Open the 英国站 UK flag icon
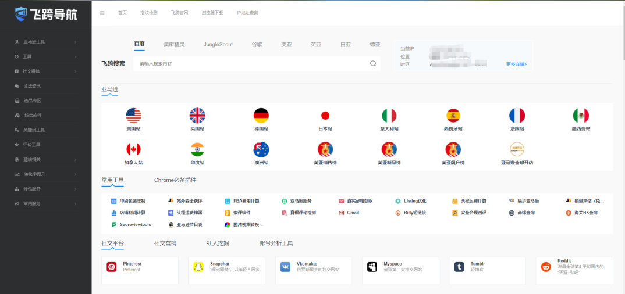This screenshot has width=625, height=294. click(197, 116)
